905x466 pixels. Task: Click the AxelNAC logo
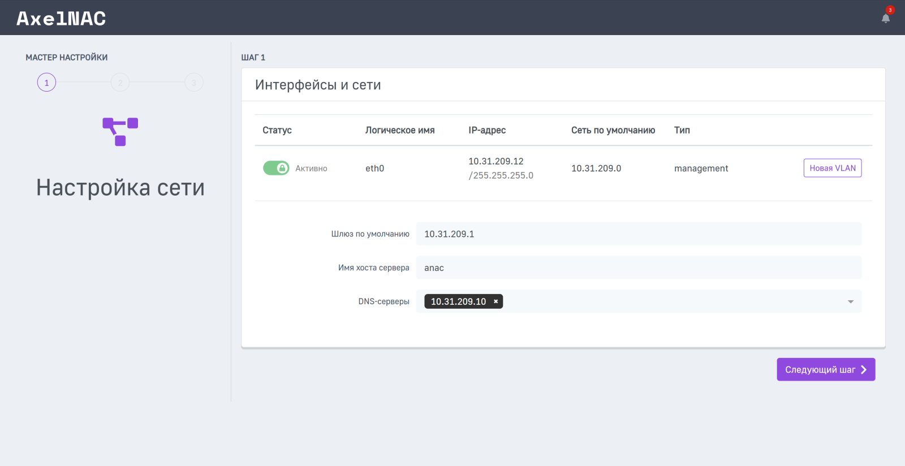pos(61,19)
